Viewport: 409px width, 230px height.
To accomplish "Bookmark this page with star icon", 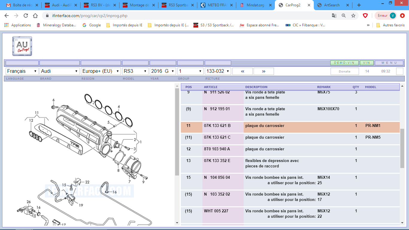I will (x=353, y=16).
